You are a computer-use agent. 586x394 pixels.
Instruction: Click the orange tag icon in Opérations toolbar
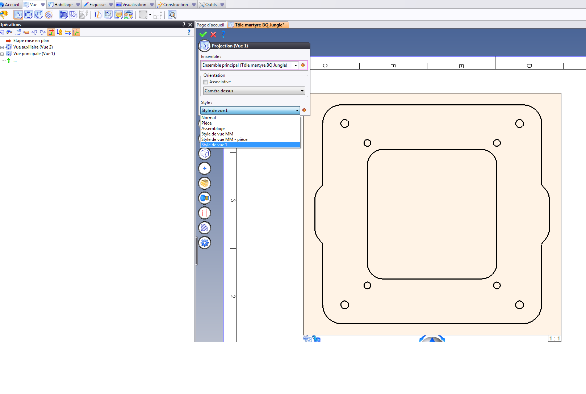pos(26,32)
